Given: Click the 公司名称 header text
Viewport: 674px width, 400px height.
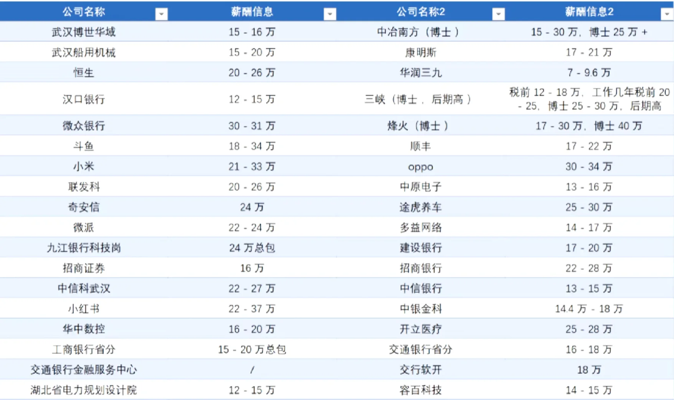Looking at the screenshot, I should click(x=84, y=11).
